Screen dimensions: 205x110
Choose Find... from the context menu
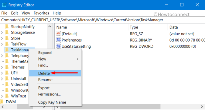55,65
